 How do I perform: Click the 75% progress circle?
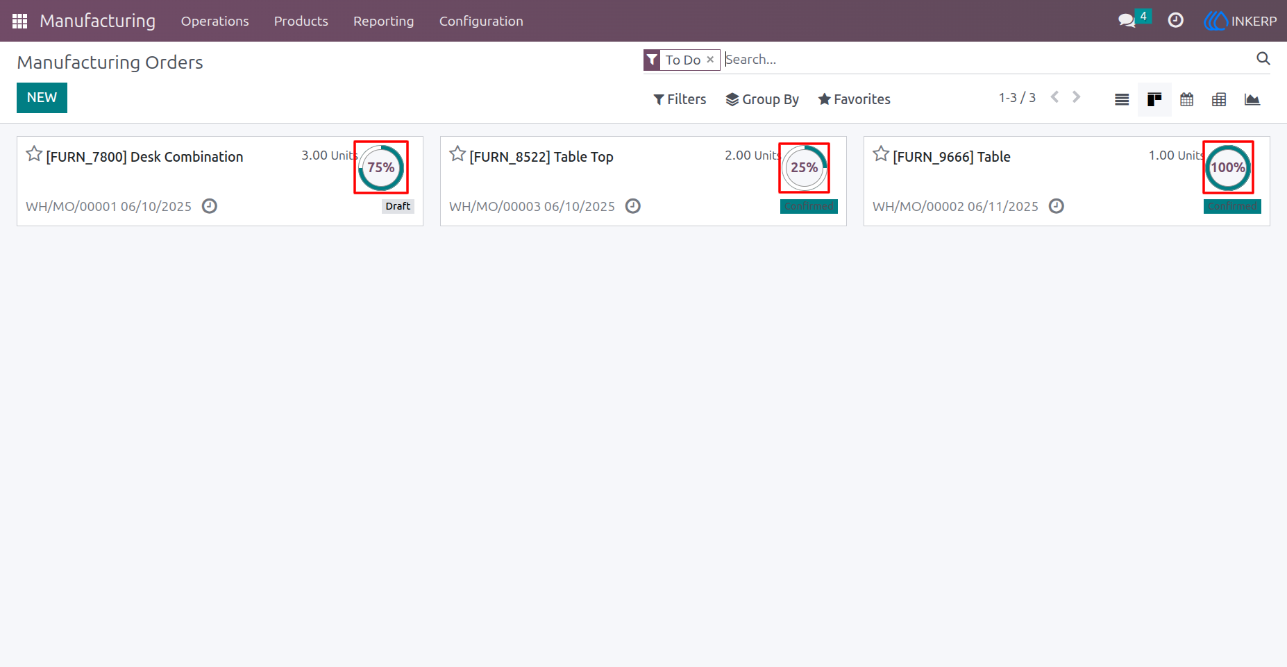[x=381, y=167]
